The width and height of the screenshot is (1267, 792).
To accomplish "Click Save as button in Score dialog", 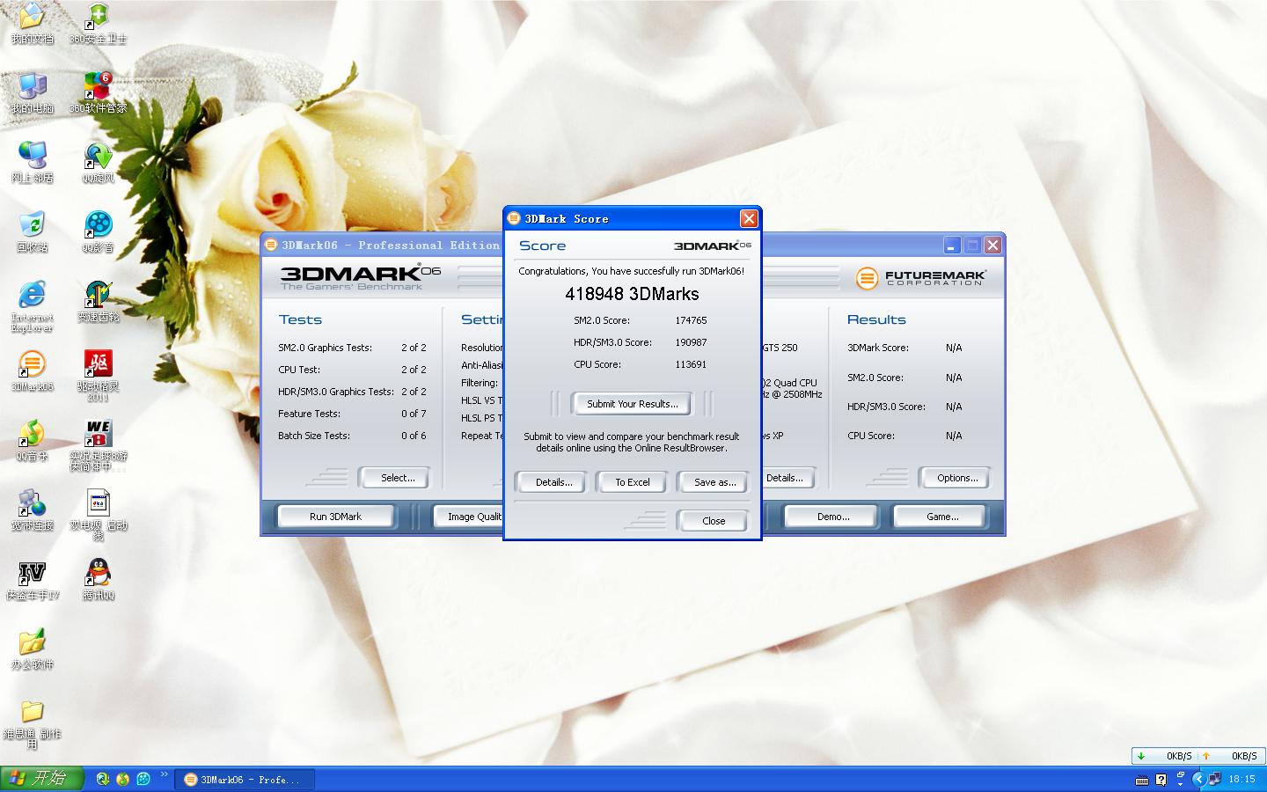I will 714,482.
